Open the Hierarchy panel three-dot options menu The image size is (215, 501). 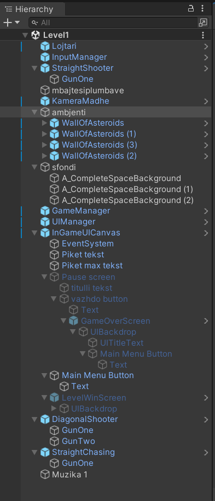(202, 9)
